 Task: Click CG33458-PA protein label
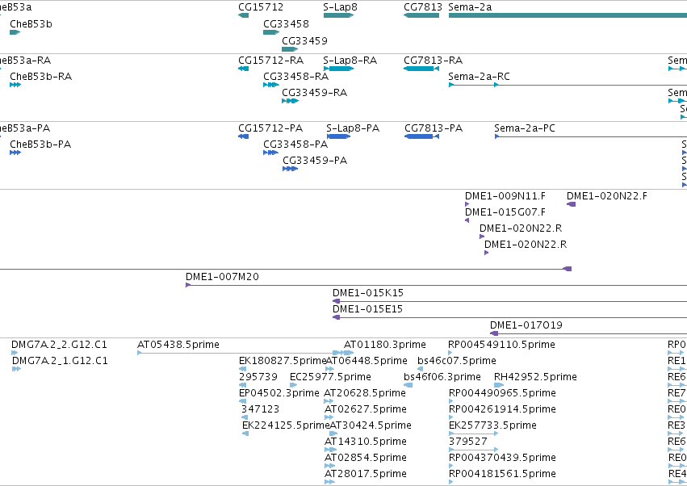295,145
